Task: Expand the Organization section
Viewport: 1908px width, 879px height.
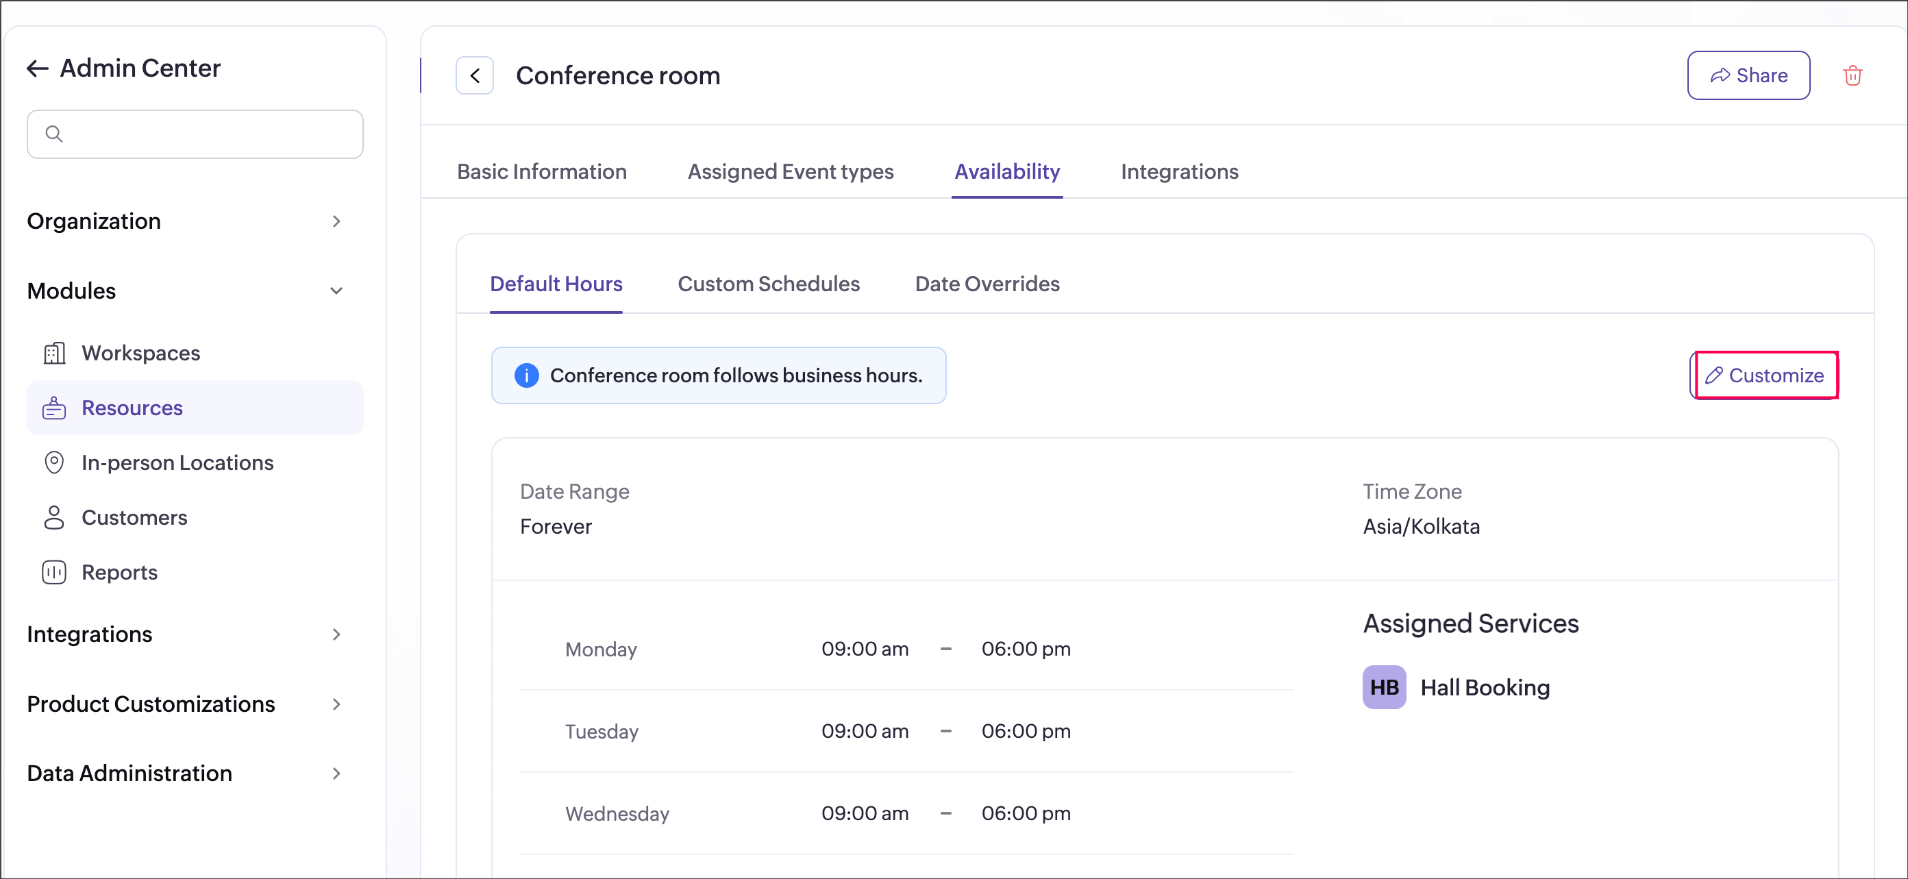Action: (336, 221)
